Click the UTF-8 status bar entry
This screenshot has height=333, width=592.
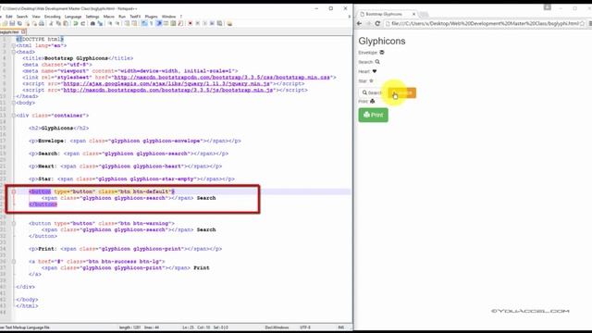(305, 327)
